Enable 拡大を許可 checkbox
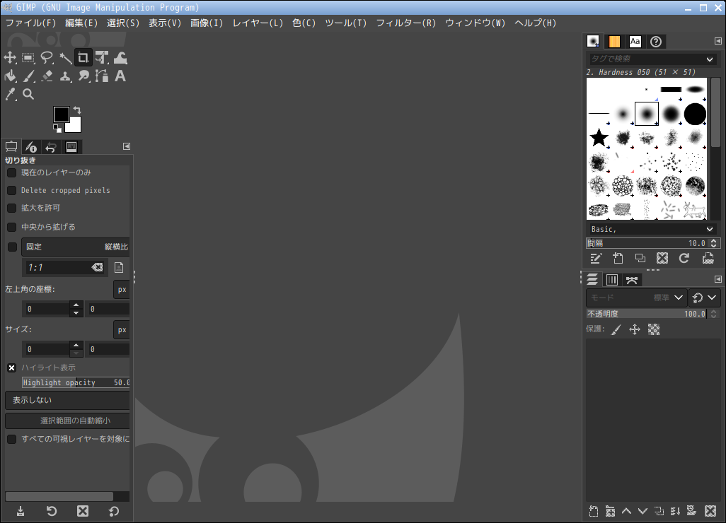This screenshot has height=523, width=726. coord(11,208)
